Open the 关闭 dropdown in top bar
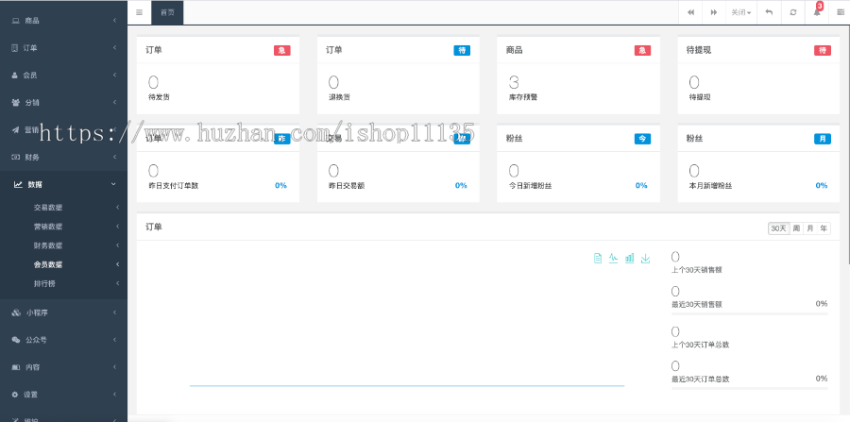Screen dimensions: 850x422 point(741,12)
